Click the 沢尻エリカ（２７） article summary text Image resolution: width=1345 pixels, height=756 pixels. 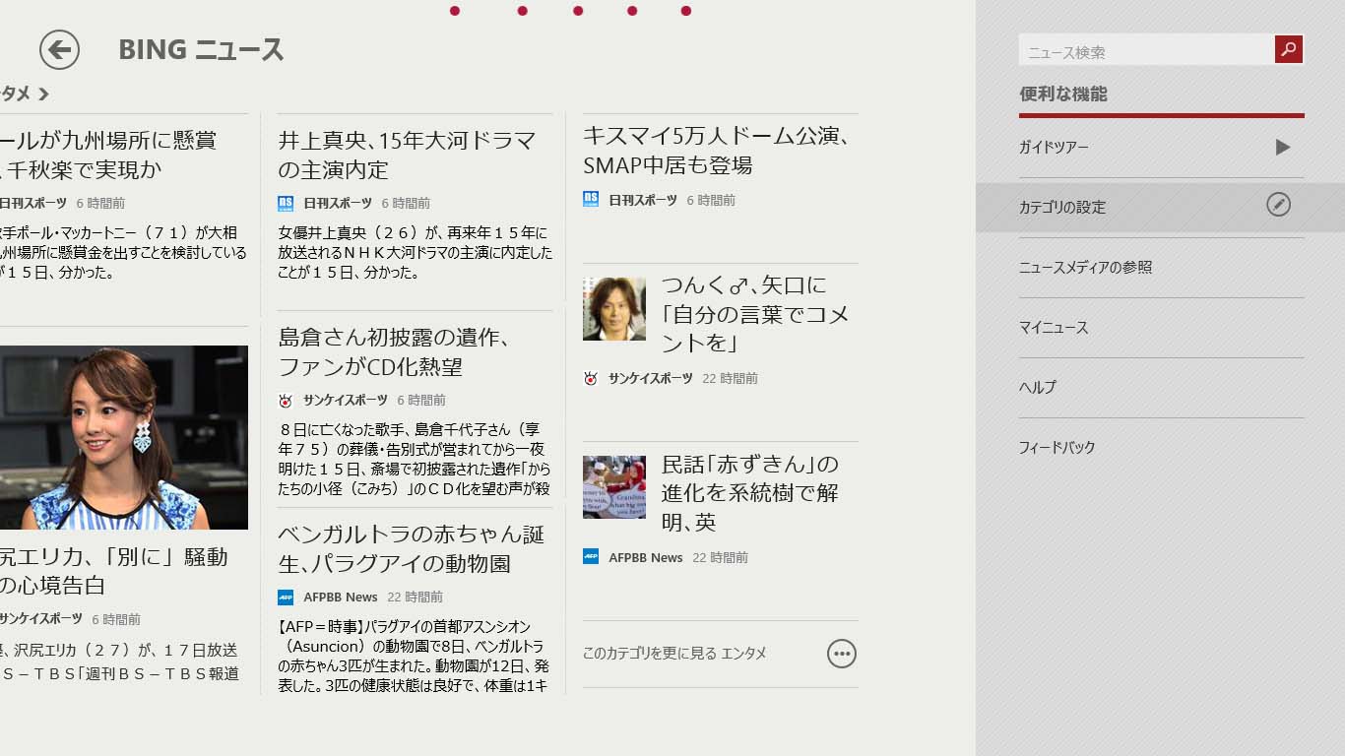click(x=119, y=662)
